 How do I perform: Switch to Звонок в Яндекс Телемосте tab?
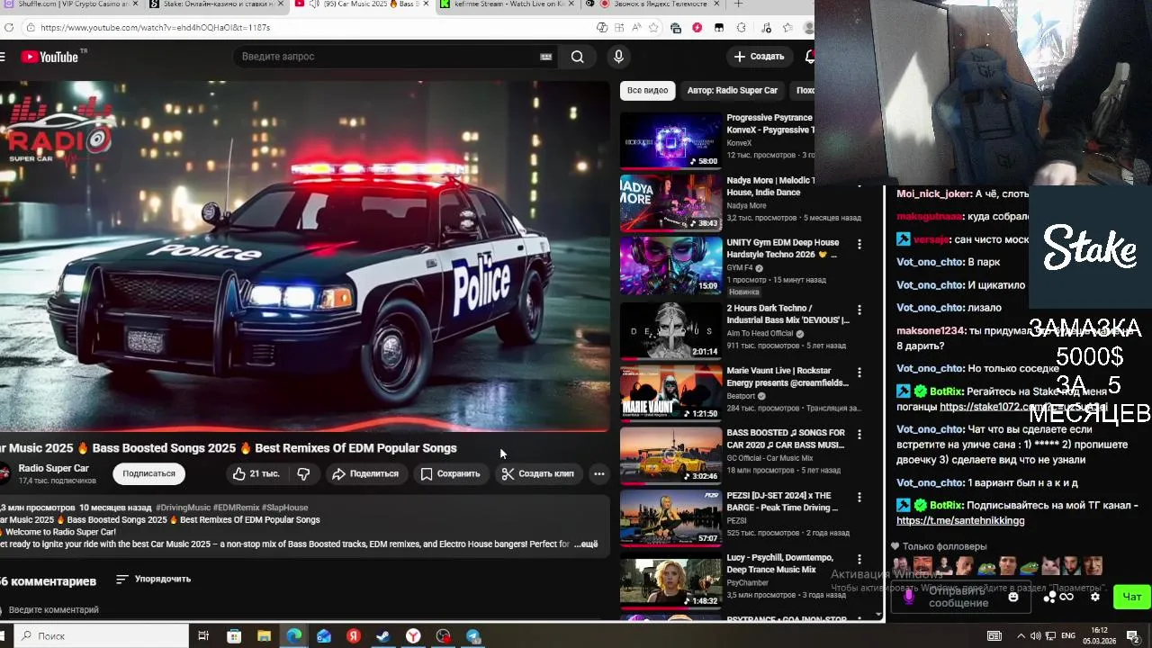652,4
